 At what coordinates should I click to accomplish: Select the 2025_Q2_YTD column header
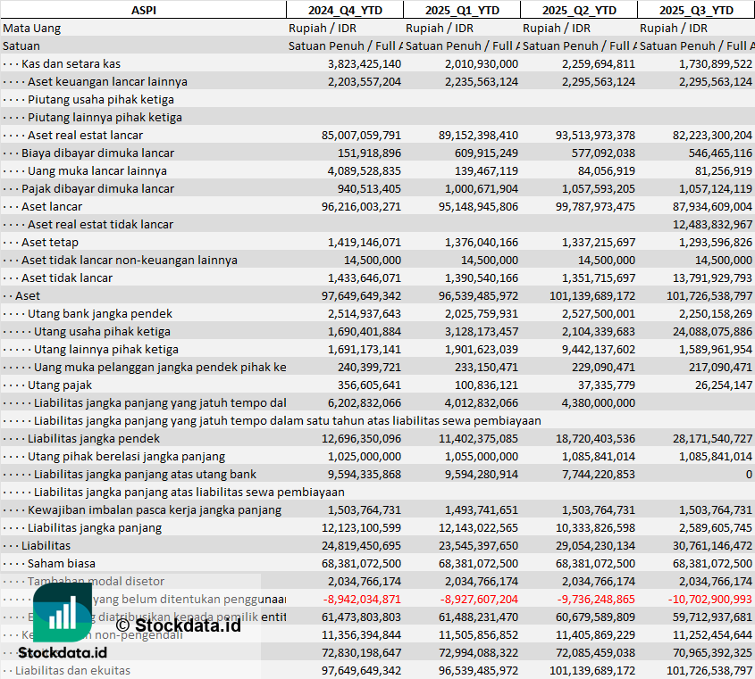click(x=578, y=10)
